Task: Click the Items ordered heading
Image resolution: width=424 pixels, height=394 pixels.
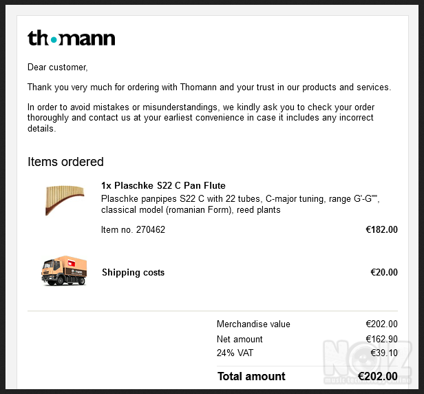Action: [65, 162]
